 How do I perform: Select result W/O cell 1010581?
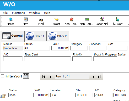41,95
